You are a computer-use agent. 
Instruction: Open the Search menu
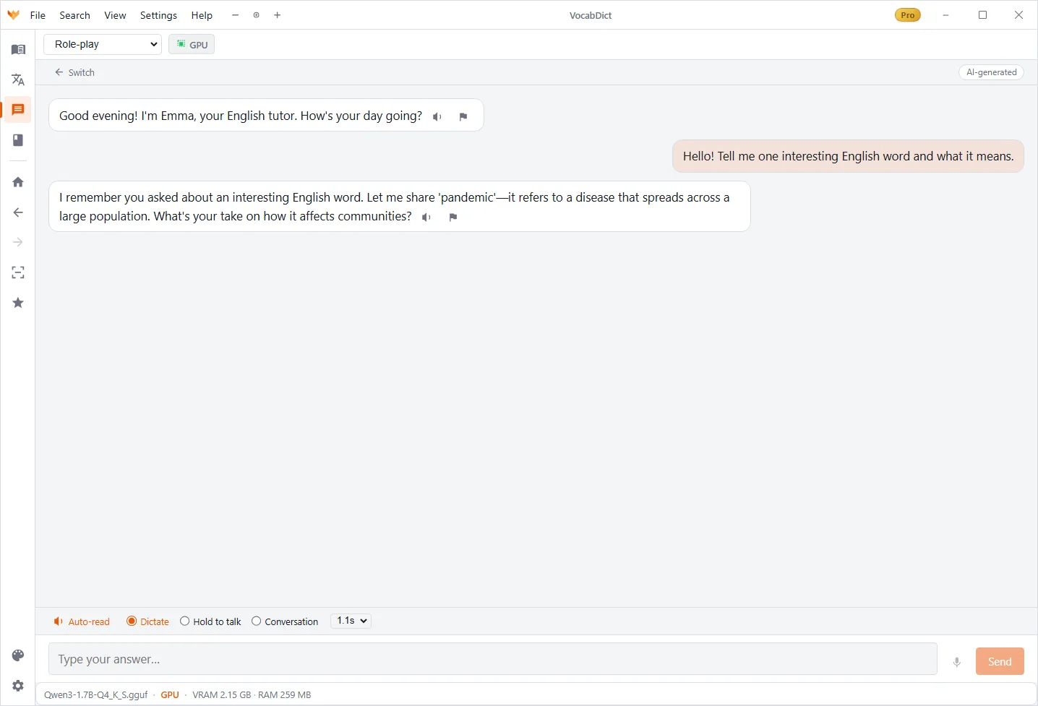(74, 15)
